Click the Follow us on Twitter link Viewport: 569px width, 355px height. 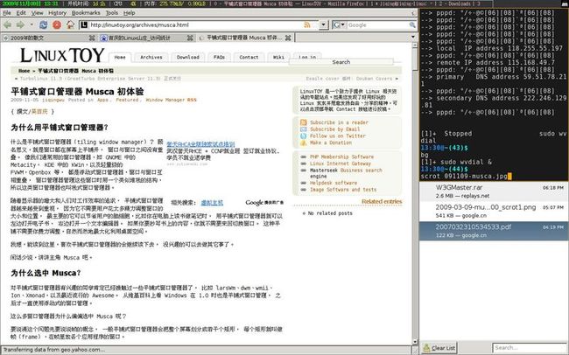(338, 136)
